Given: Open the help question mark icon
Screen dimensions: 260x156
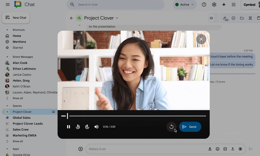Looking at the screenshot, I should click(204, 5).
